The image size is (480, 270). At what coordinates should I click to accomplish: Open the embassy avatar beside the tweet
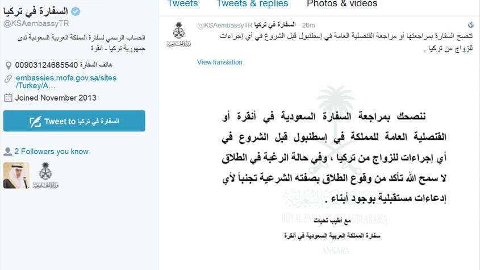pyautogui.click(x=179, y=34)
